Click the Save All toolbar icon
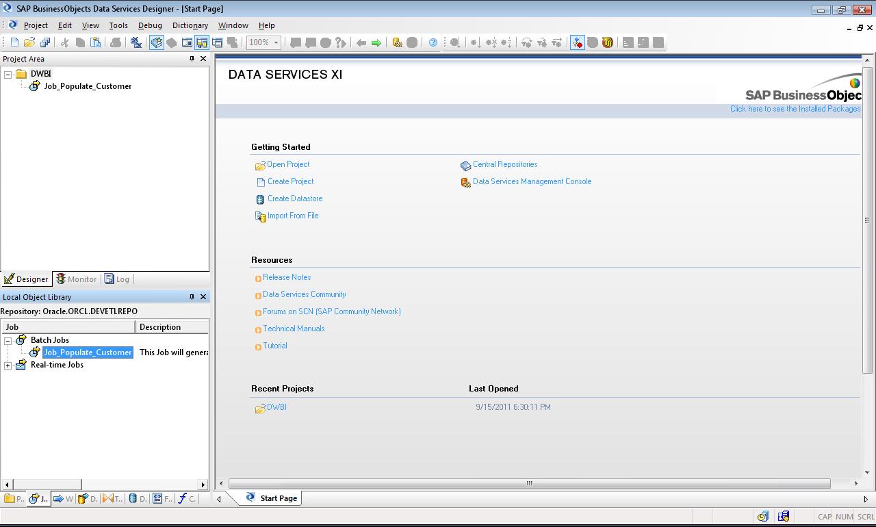The image size is (876, 527). [x=45, y=42]
